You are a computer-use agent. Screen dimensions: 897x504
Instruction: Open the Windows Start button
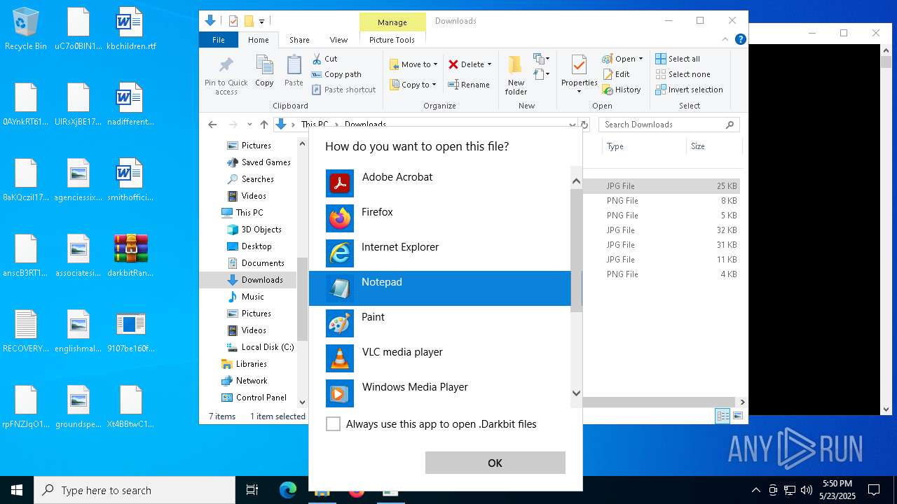click(17, 490)
